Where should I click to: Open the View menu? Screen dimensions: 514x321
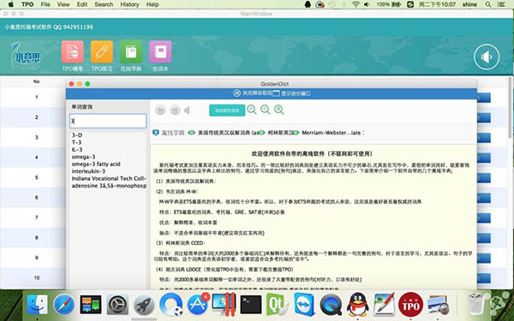tap(63, 4)
